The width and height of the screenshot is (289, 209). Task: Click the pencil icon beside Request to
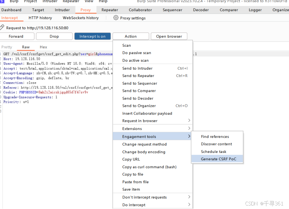tap(2, 27)
